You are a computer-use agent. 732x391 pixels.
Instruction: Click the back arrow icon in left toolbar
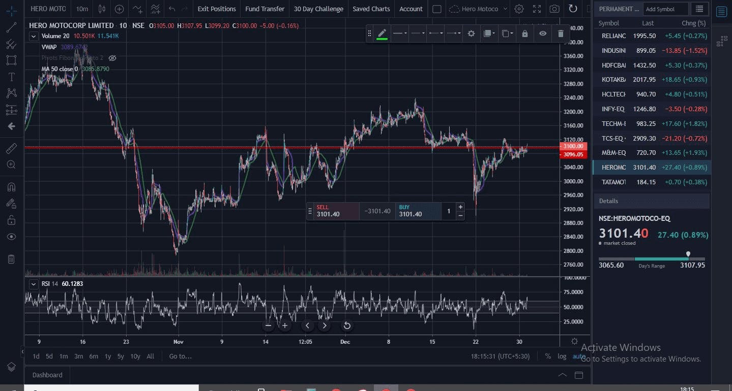pos(11,126)
